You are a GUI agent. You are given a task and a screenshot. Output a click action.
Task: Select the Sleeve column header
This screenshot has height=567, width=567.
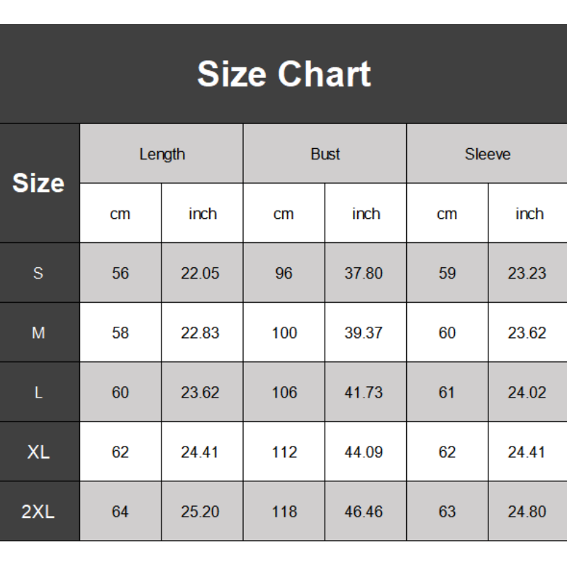pos(488,154)
